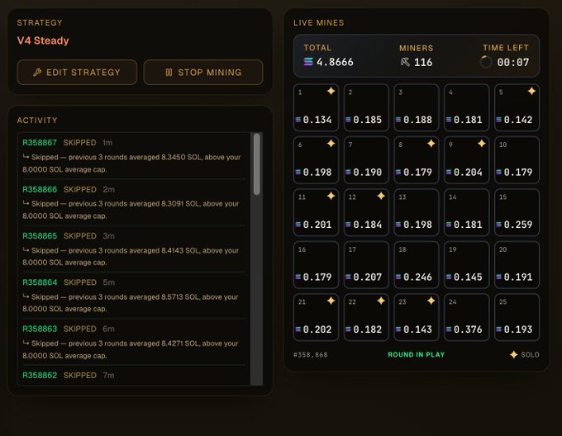
Task: Open round R358867 in activity
Action: point(40,143)
